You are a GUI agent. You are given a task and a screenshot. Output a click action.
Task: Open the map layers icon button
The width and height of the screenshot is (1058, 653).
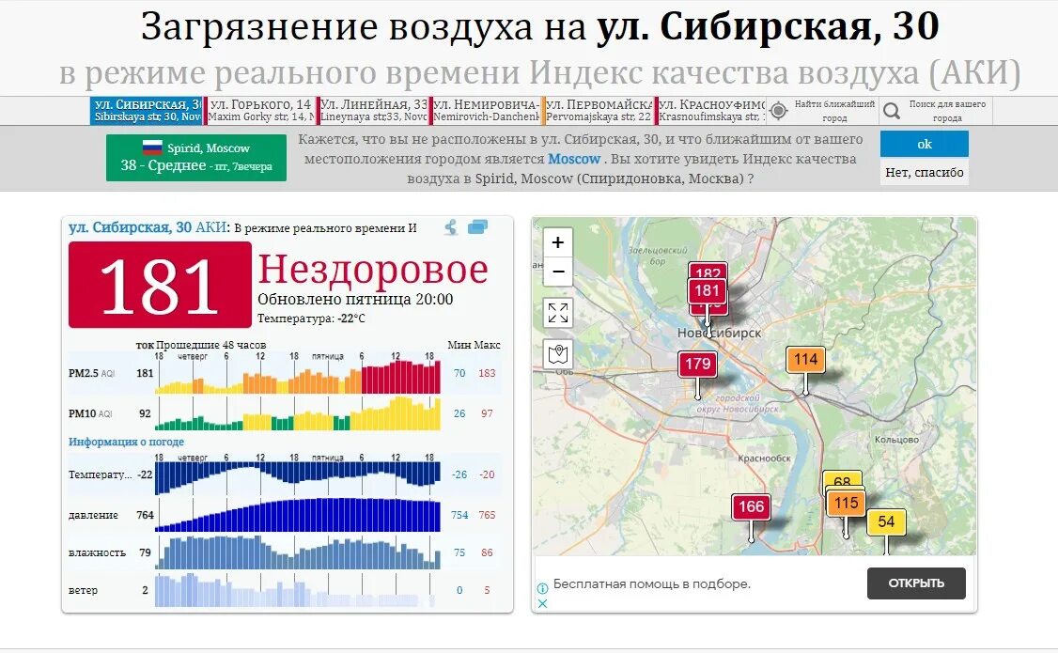pyautogui.click(x=558, y=354)
